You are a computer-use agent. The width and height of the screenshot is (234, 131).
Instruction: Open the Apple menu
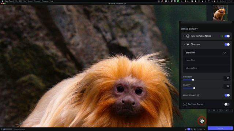tap(2, 1)
